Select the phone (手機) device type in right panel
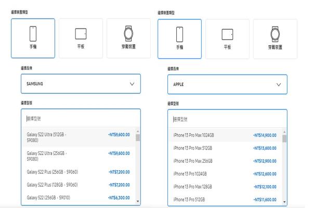Image resolution: width=312 pixels, height=208 pixels. pyautogui.click(x=179, y=39)
